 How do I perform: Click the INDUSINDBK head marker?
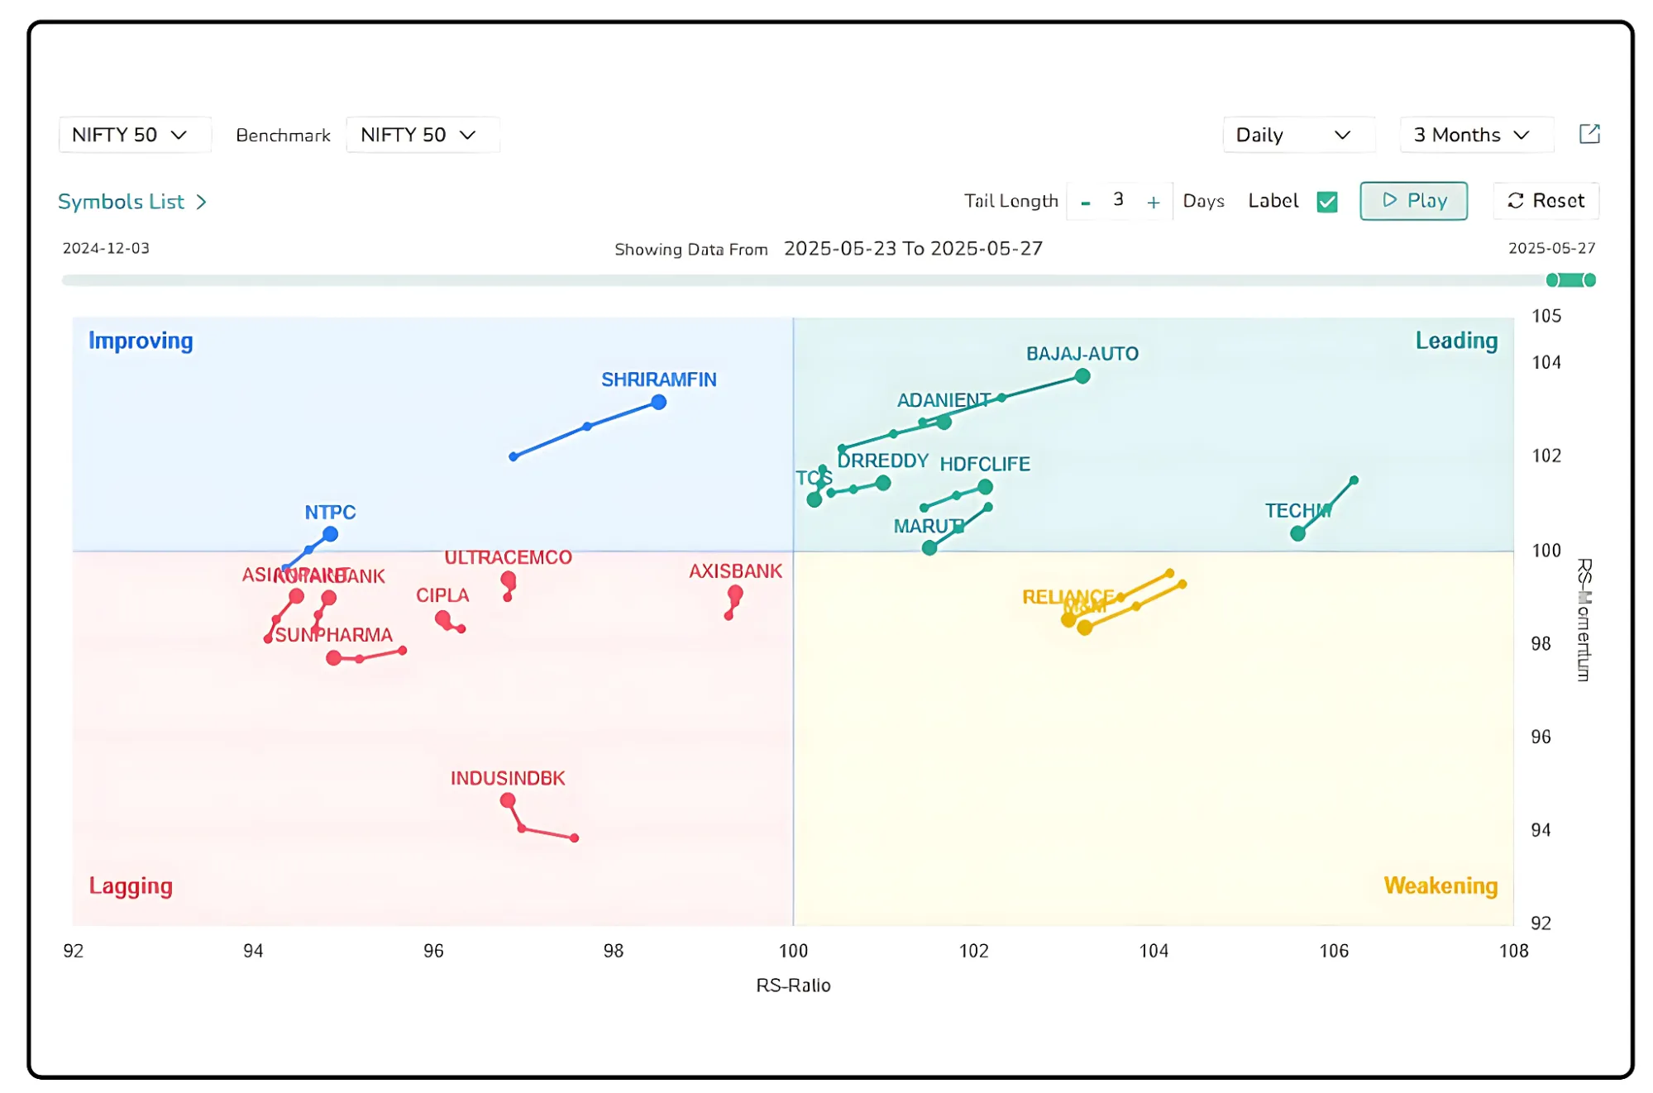[x=508, y=800]
